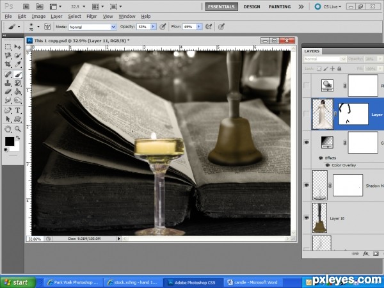This screenshot has width=384, height=288.
Task: Select the Move tool
Action: pyautogui.click(x=17, y=47)
